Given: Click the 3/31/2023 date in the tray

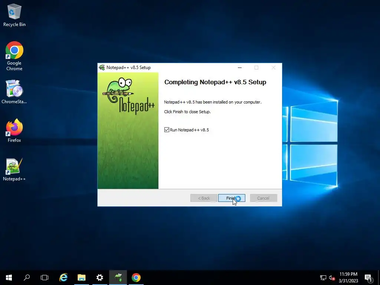Looking at the screenshot, I should click(x=348, y=281).
